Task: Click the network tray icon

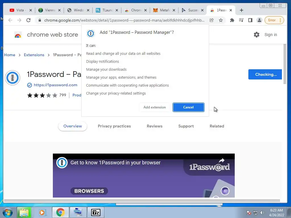Action: [x=255, y=213]
